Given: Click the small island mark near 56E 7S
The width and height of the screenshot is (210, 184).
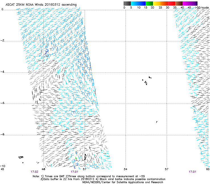Looking at the screenshot, I should click(x=157, y=122).
